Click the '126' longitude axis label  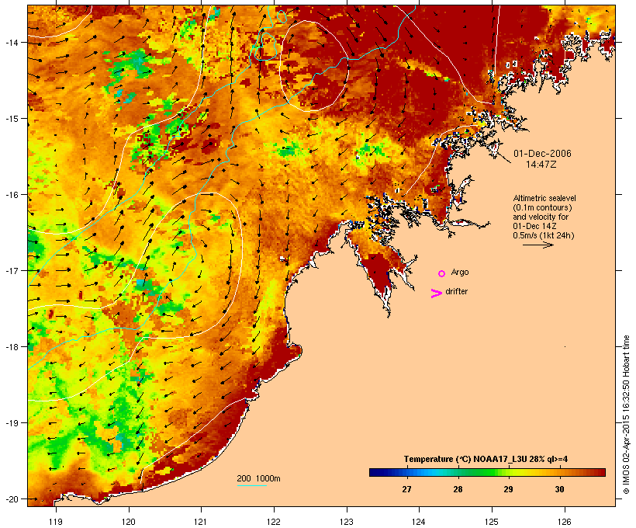[x=564, y=522]
